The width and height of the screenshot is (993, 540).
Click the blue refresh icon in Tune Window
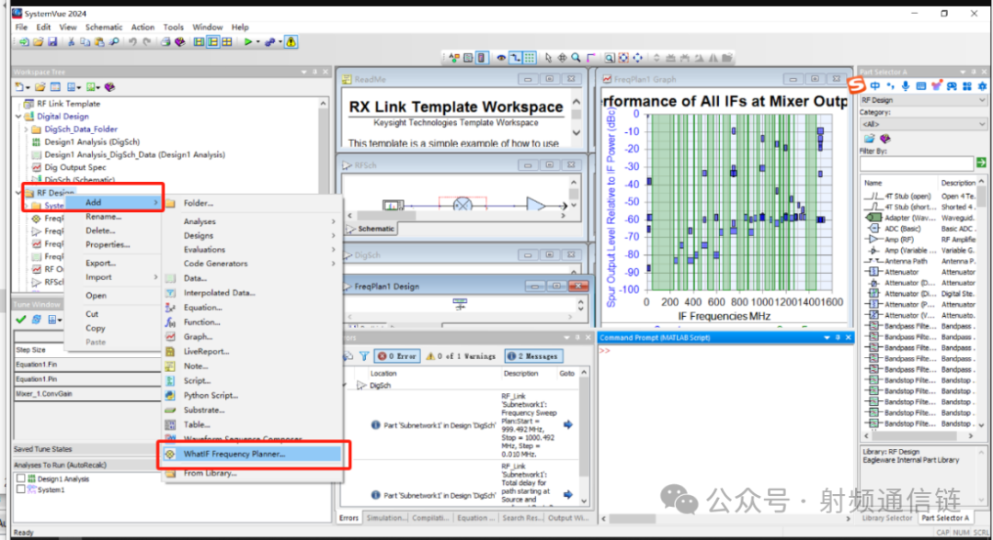(37, 320)
